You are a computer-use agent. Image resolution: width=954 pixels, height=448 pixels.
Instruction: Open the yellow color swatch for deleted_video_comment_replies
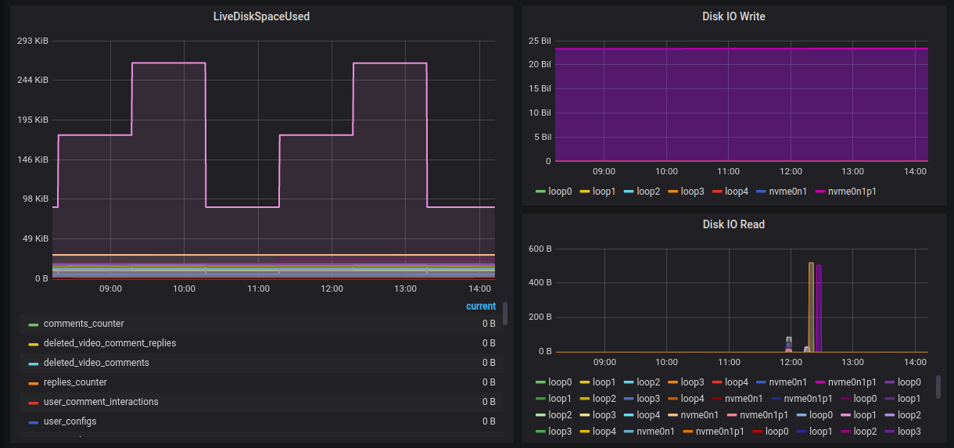pyautogui.click(x=33, y=344)
